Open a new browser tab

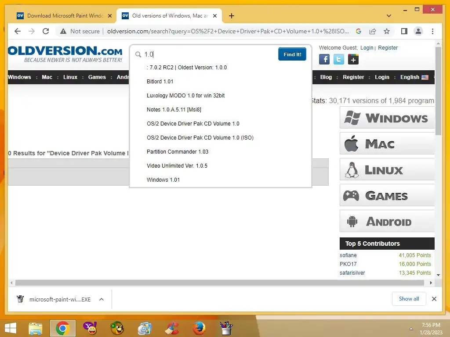232,16
